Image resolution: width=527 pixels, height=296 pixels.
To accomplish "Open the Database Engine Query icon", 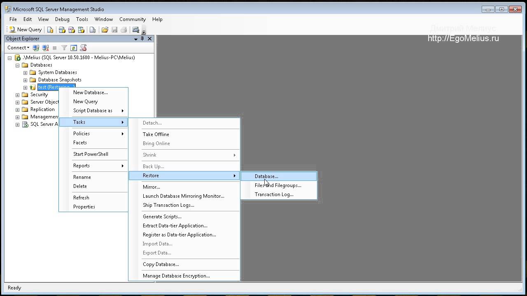I will click(50, 30).
